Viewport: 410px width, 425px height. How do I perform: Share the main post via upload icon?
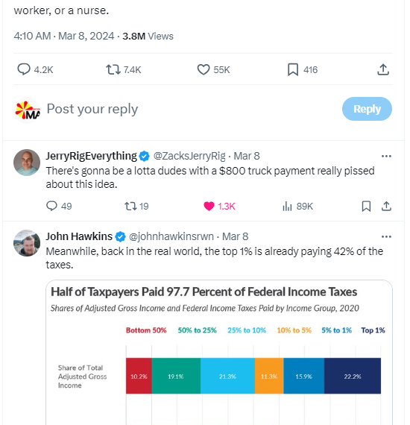pyautogui.click(x=383, y=69)
